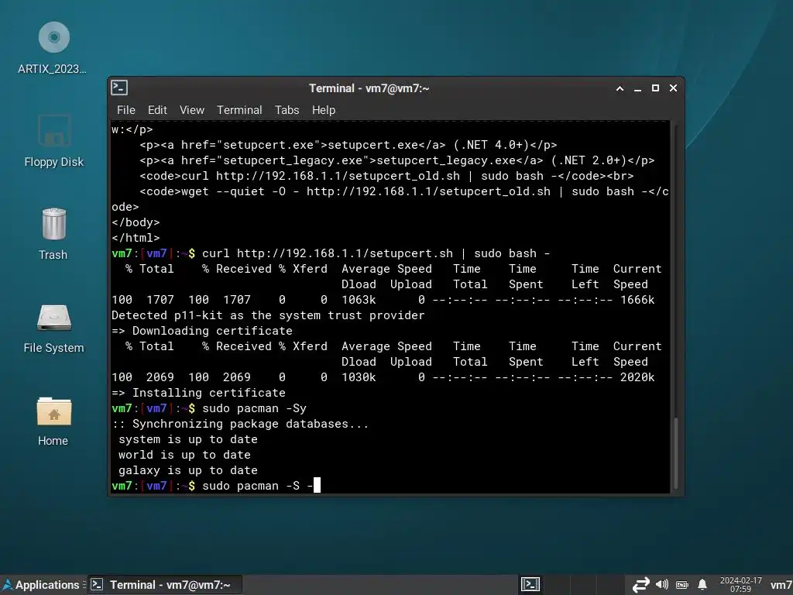
Task: Launch the terminal from the panel launcher icon
Action: pyautogui.click(x=530, y=585)
